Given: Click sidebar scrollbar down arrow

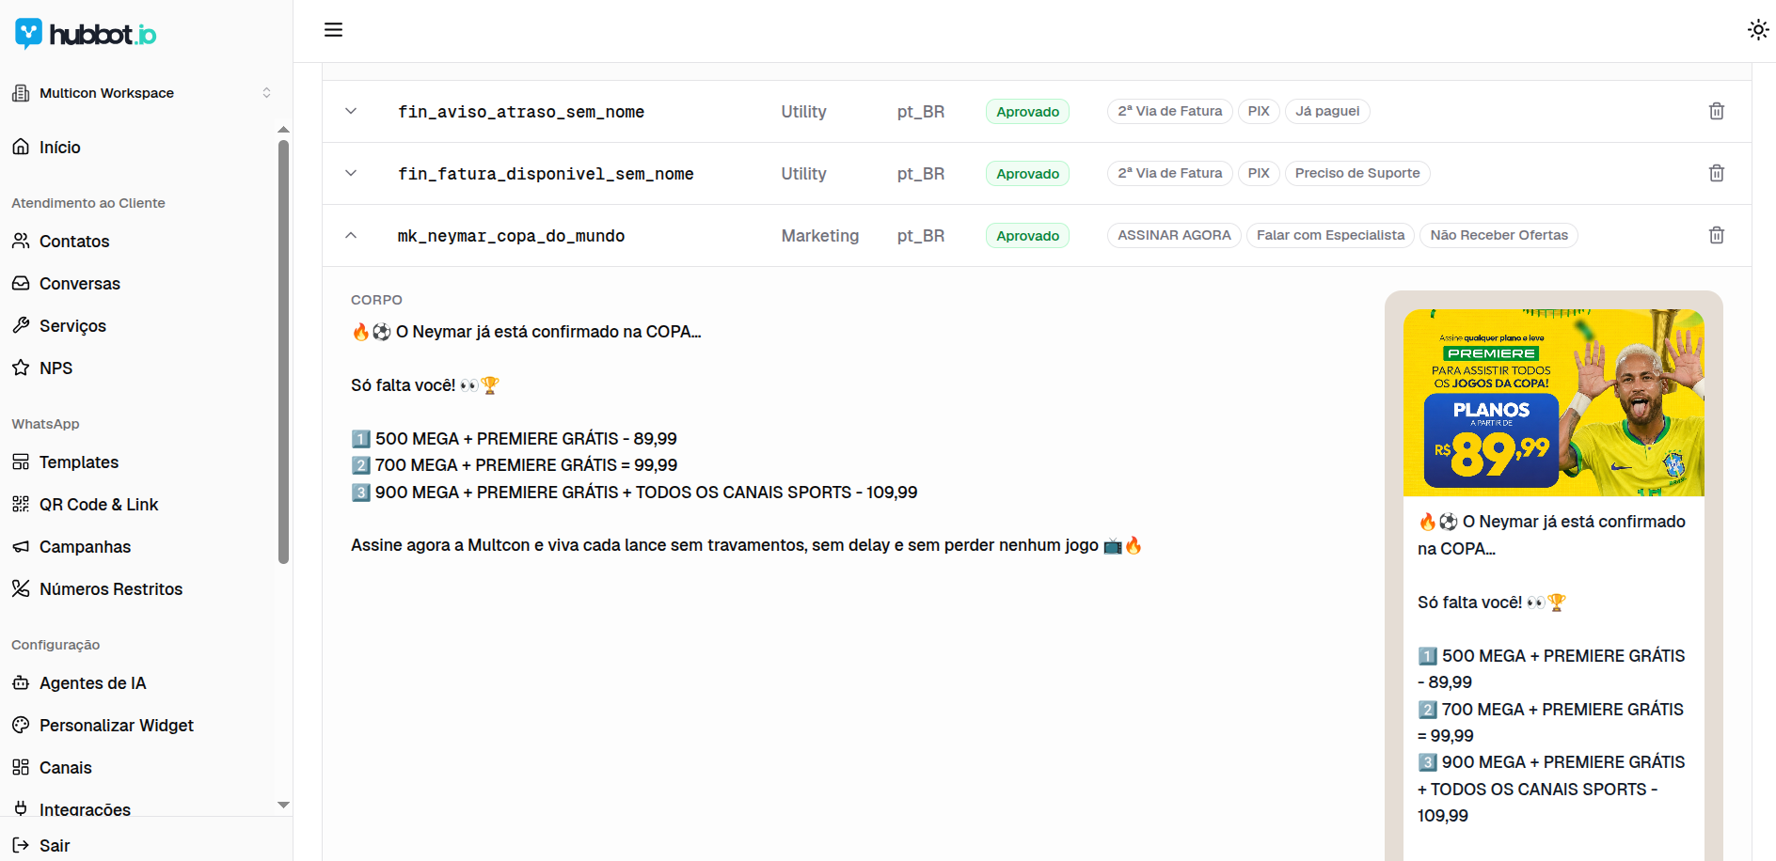Looking at the screenshot, I should [x=283, y=805].
